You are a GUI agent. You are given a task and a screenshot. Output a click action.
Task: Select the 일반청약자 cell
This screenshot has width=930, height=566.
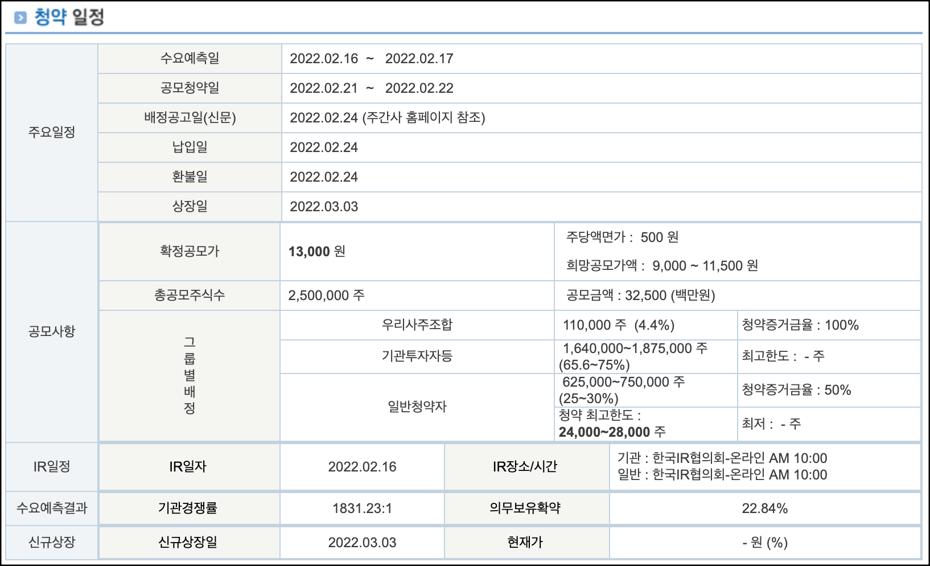pyautogui.click(x=417, y=407)
